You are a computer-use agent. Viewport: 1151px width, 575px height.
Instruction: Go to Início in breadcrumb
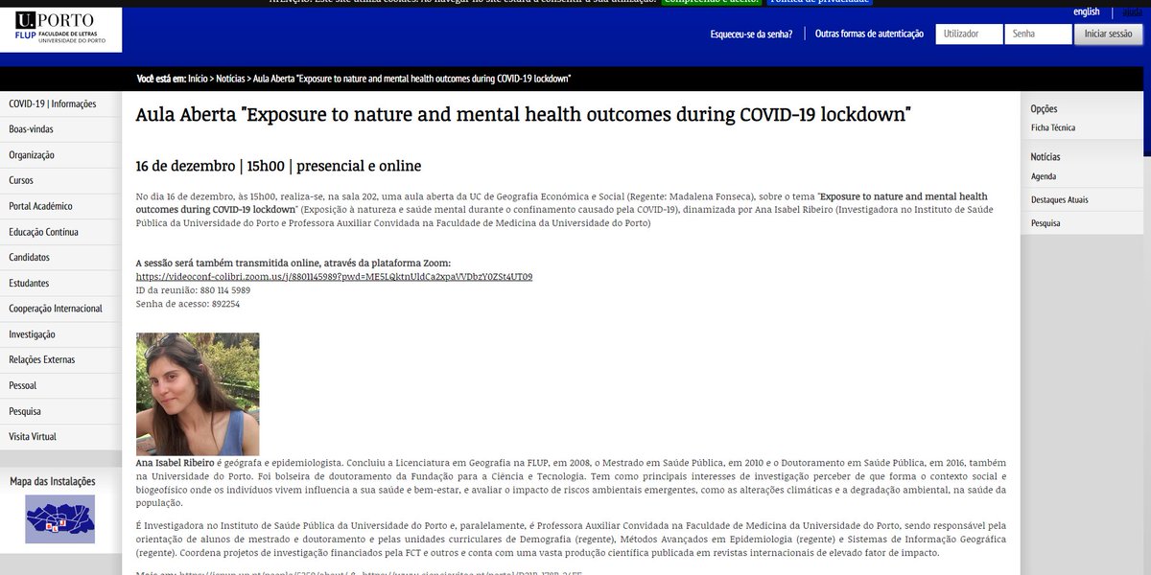click(x=199, y=79)
